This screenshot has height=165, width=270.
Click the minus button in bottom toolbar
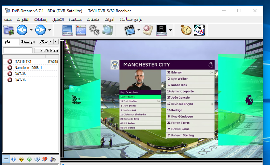click(x=6, y=159)
